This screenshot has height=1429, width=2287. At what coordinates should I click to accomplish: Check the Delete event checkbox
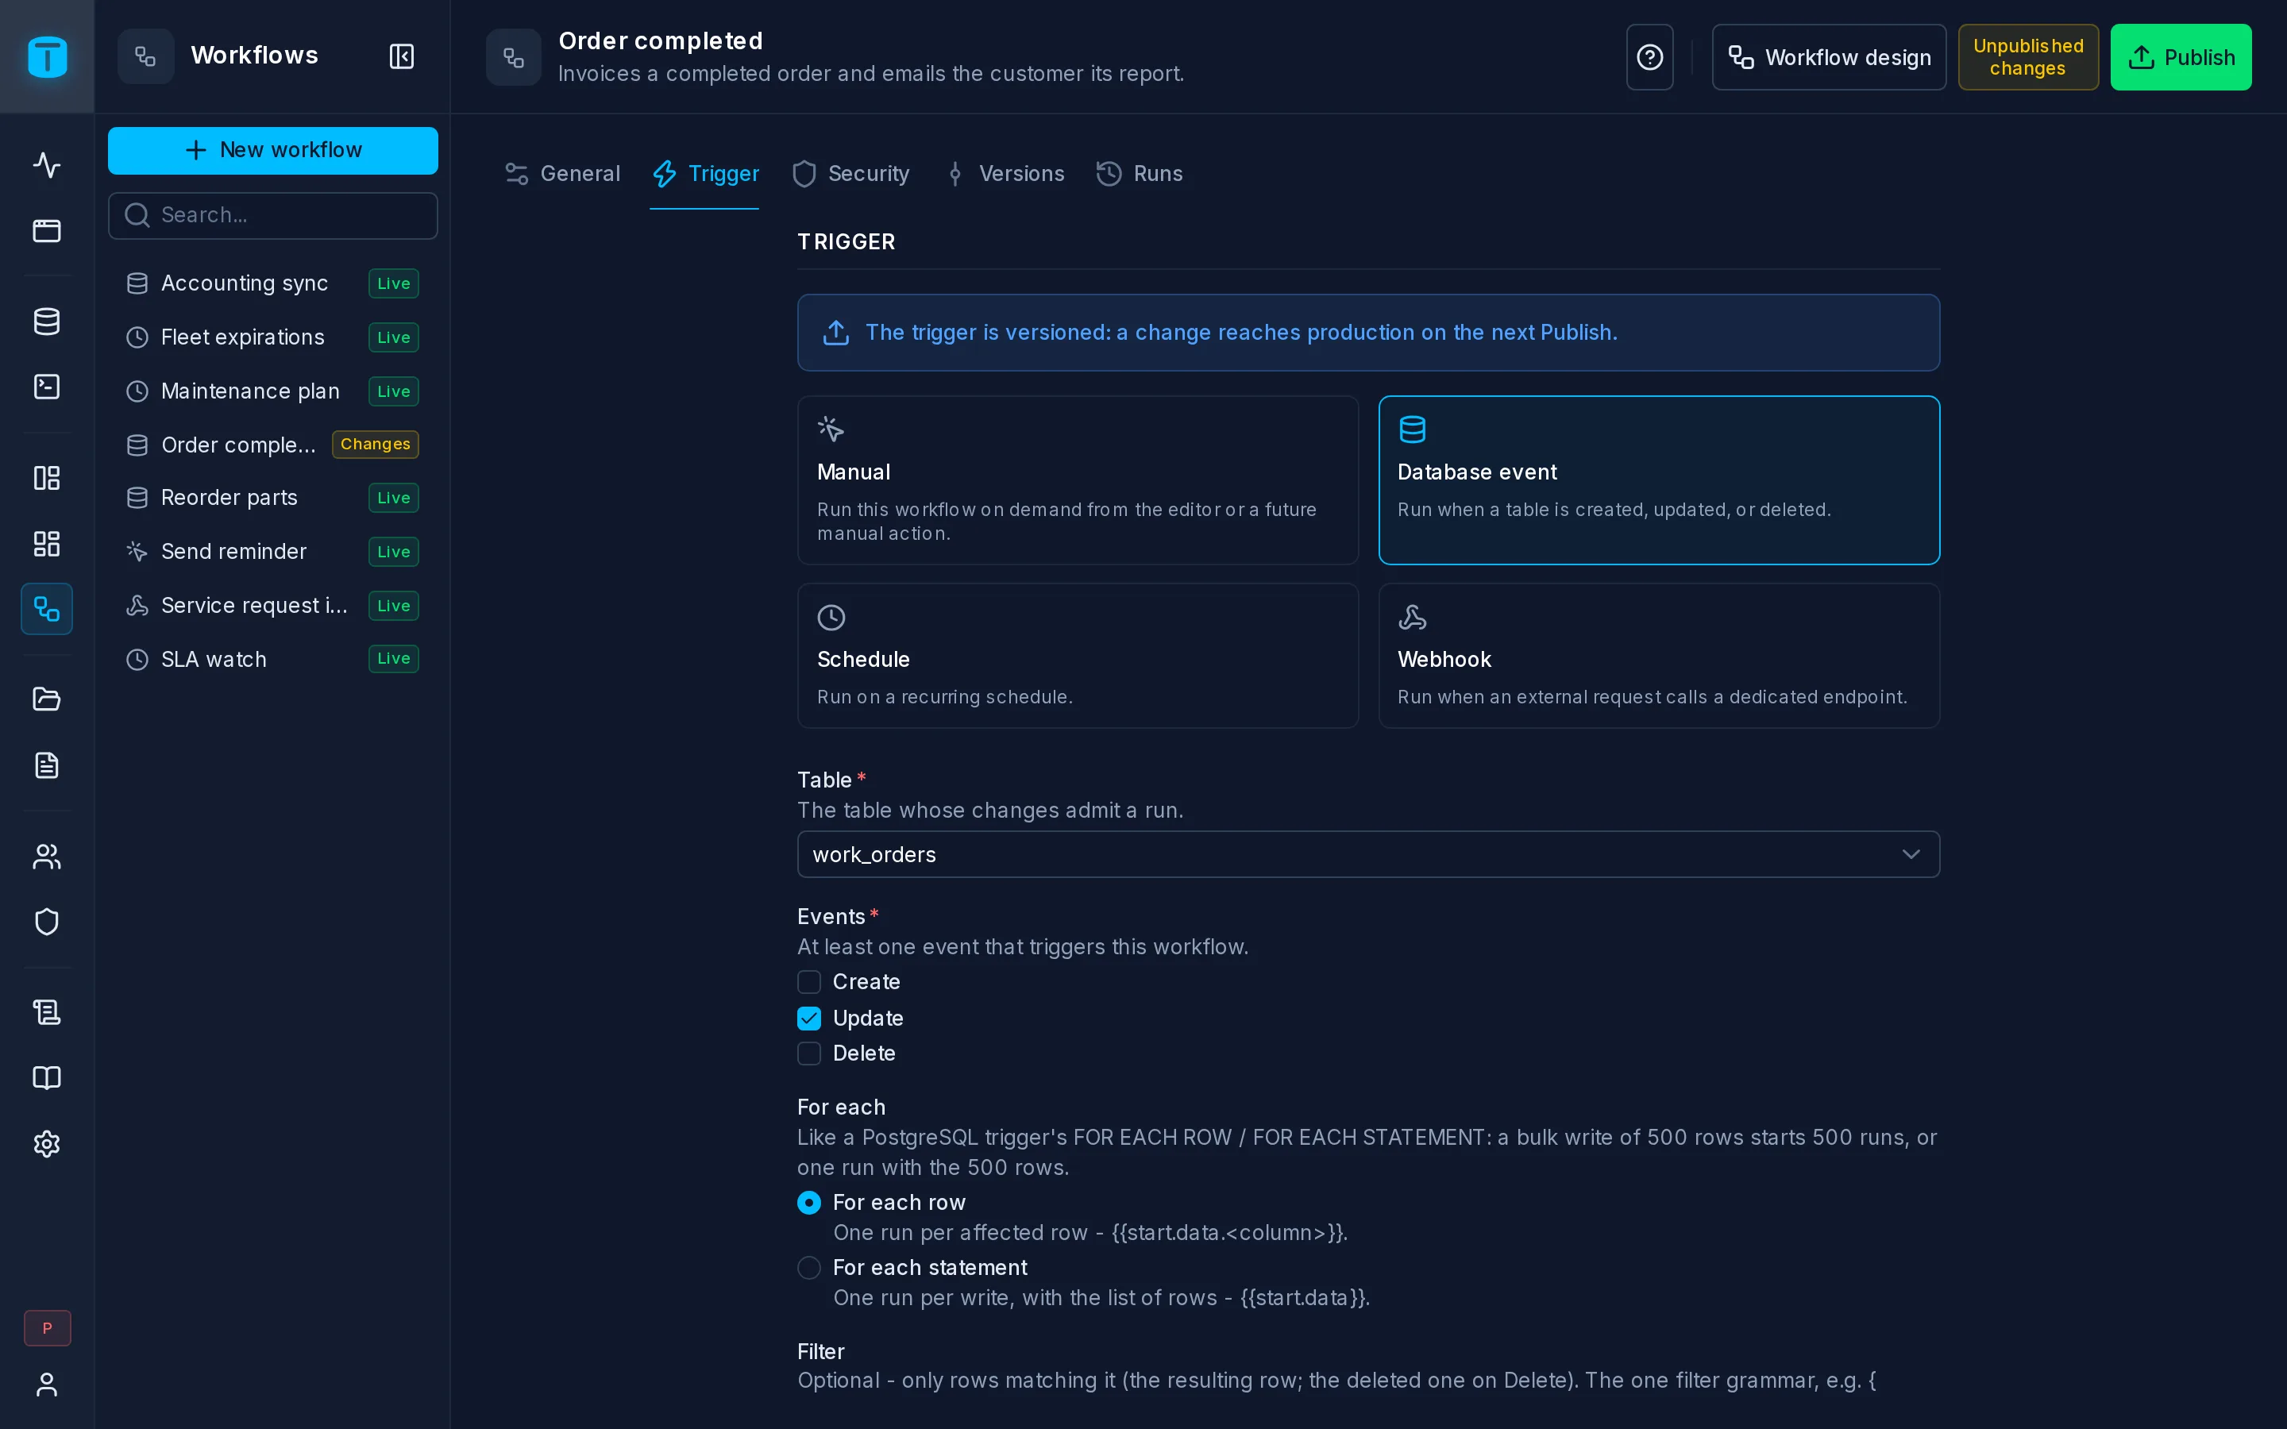pos(809,1053)
